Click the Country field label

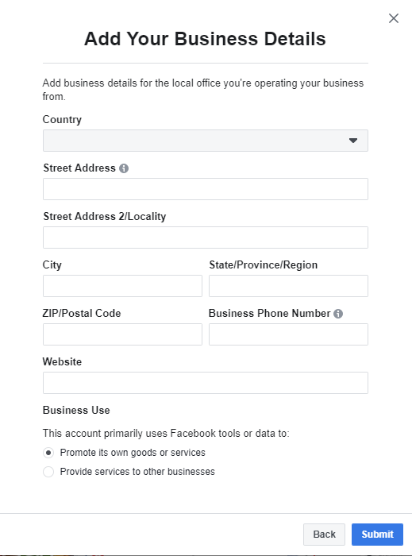point(62,120)
